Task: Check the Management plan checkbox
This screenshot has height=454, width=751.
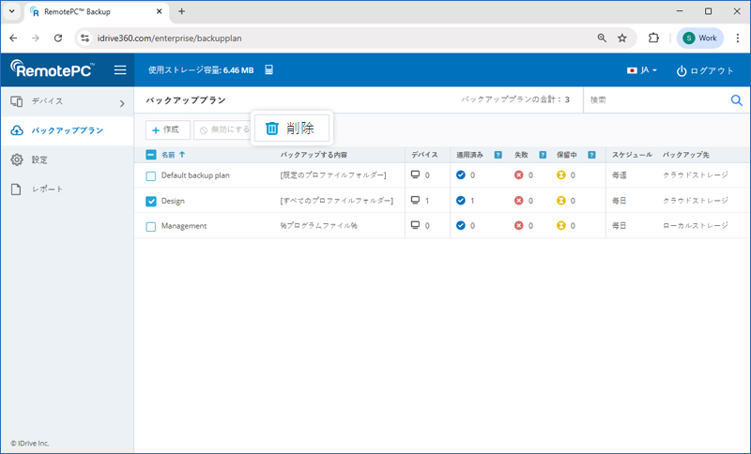Action: (151, 227)
